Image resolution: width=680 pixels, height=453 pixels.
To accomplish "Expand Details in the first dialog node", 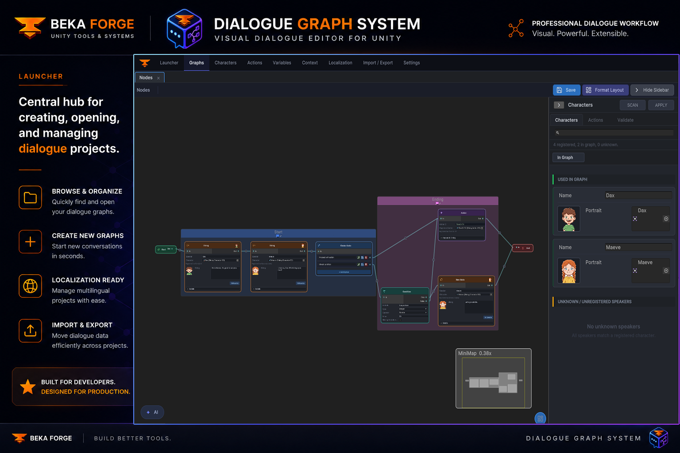I will 213,289.
